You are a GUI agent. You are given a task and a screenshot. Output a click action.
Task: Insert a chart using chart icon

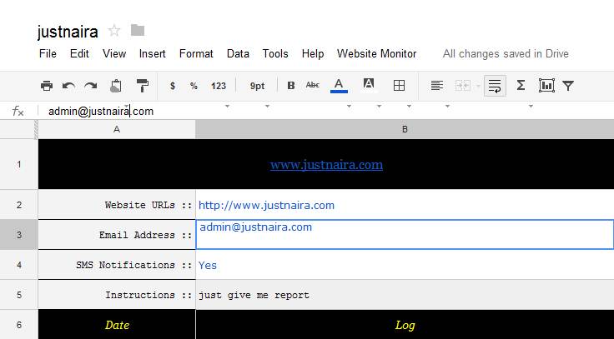coord(546,85)
